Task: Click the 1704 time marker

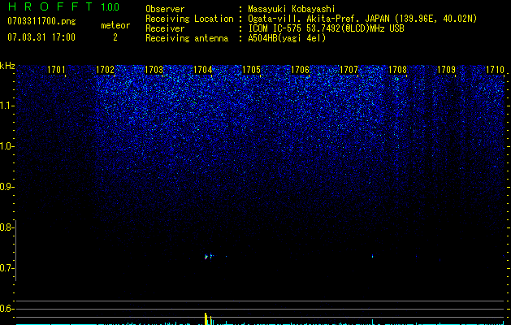Action: pyautogui.click(x=203, y=70)
